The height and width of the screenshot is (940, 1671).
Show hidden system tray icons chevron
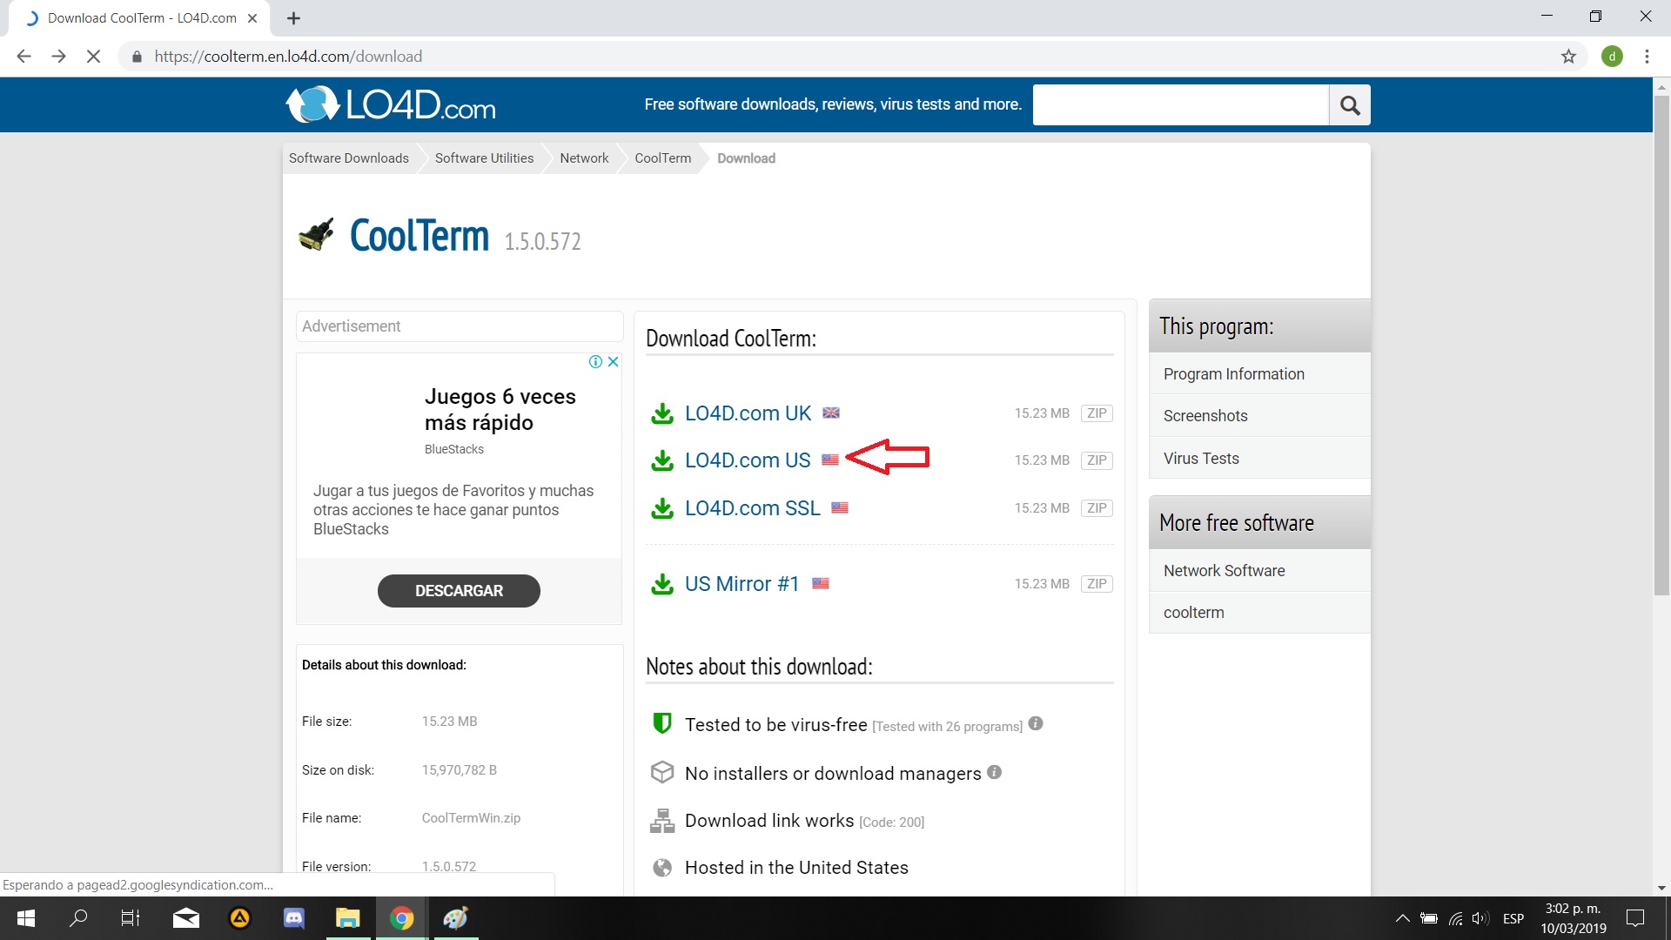pyautogui.click(x=1402, y=918)
